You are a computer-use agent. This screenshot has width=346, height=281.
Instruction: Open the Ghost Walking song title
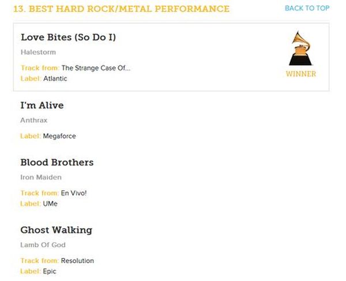pos(56,230)
